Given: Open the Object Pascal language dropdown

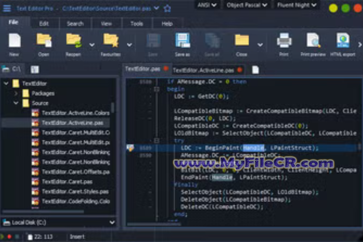Looking at the screenshot, I should tap(247, 5).
